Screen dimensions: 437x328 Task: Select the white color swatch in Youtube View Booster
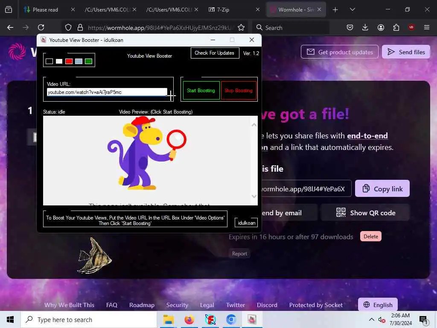(59, 61)
